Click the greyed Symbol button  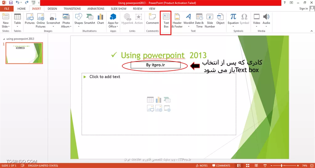pos(244,19)
